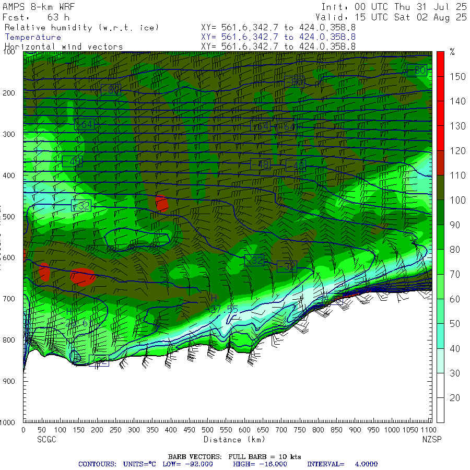Click the "AMPS 8-km WRF" title text
Image resolution: width=470 pixels, height=470 pixels.
39,7
